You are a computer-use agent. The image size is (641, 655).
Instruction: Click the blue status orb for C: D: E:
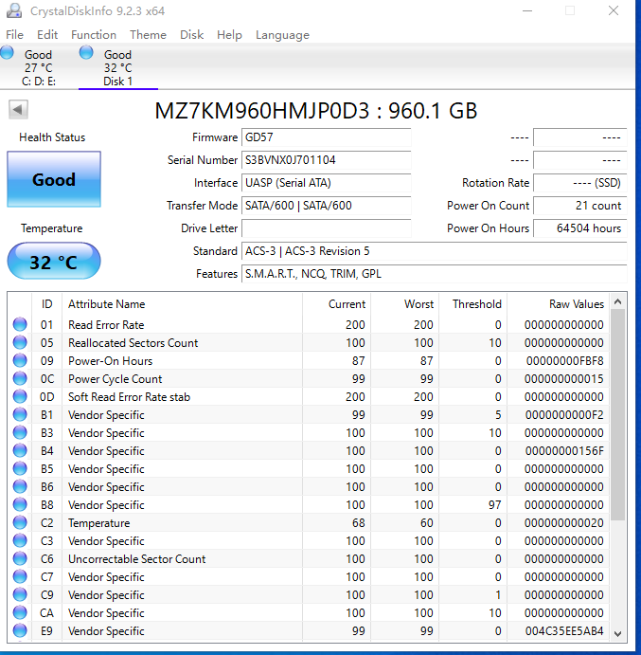[7, 53]
